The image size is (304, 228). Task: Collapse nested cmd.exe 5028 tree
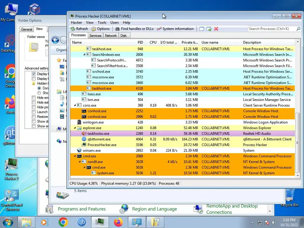84,167
